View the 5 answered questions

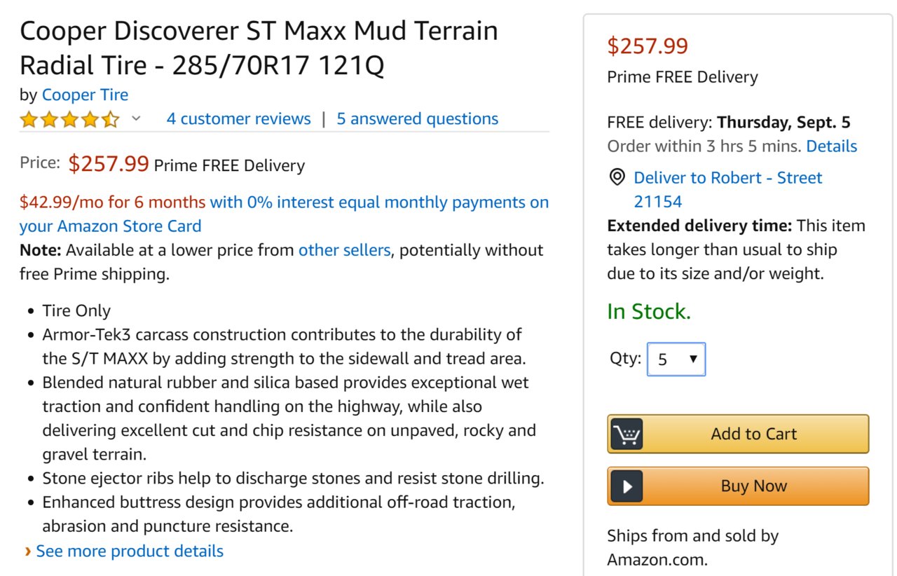pos(418,119)
